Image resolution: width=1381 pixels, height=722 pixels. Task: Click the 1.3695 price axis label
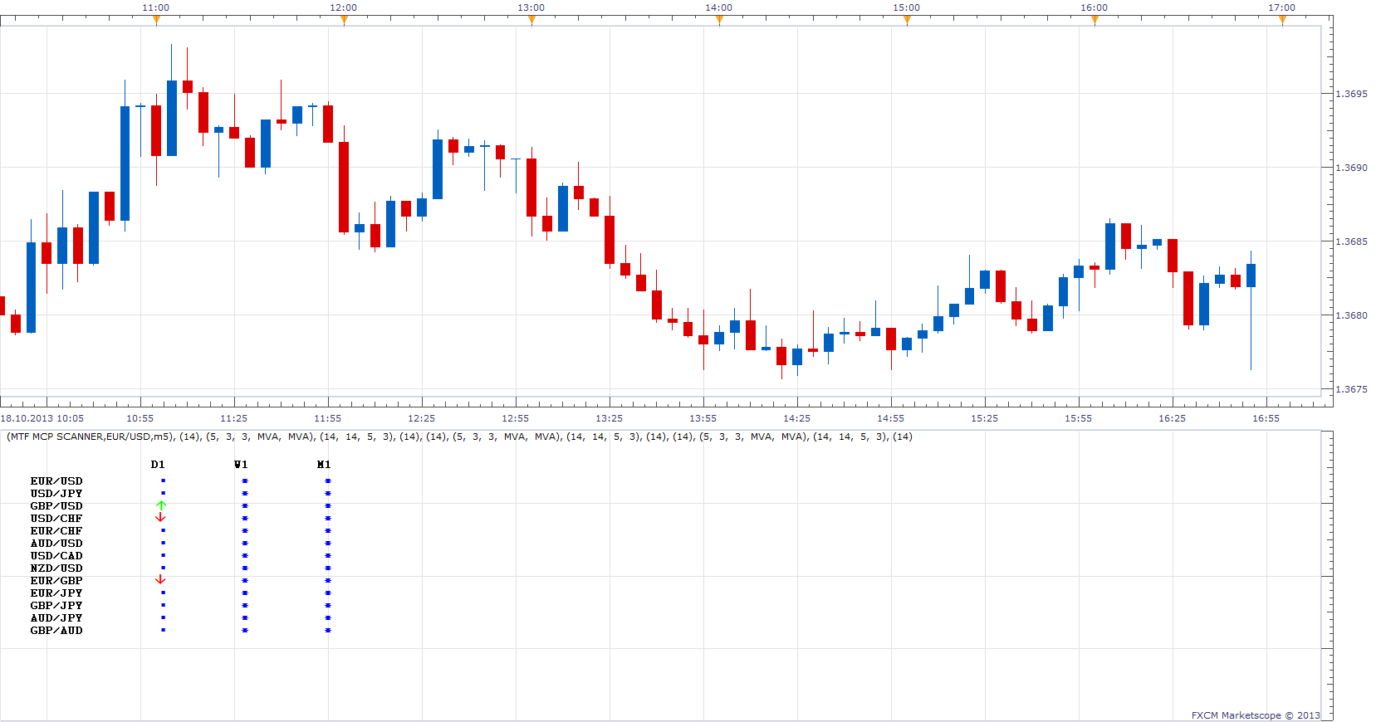[x=1351, y=94]
